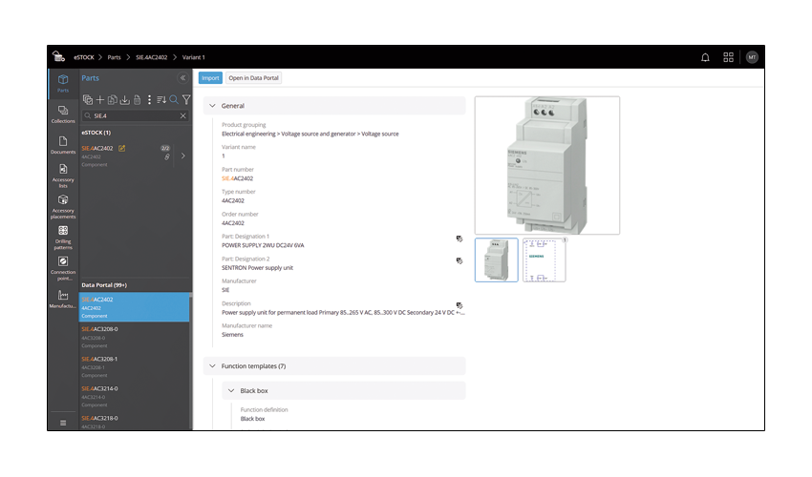Image resolution: width=812 pixels, height=477 pixels.
Task: Open Accessory lists in the sidebar
Action: [x=63, y=176]
